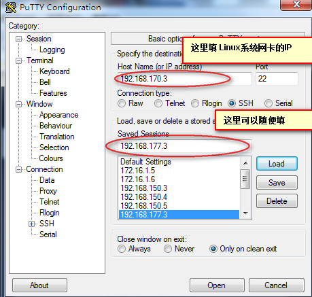Collapse the Connection tree node
312x297 pixels.
coord(18,169)
